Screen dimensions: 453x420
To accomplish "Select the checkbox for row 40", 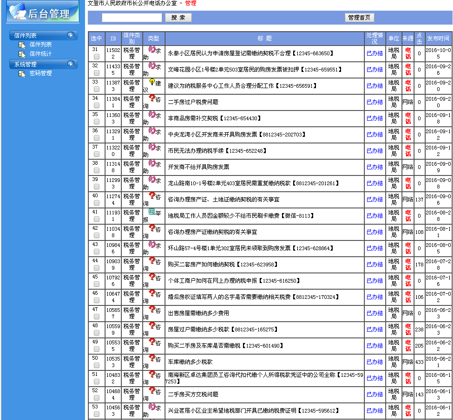I will [97, 203].
